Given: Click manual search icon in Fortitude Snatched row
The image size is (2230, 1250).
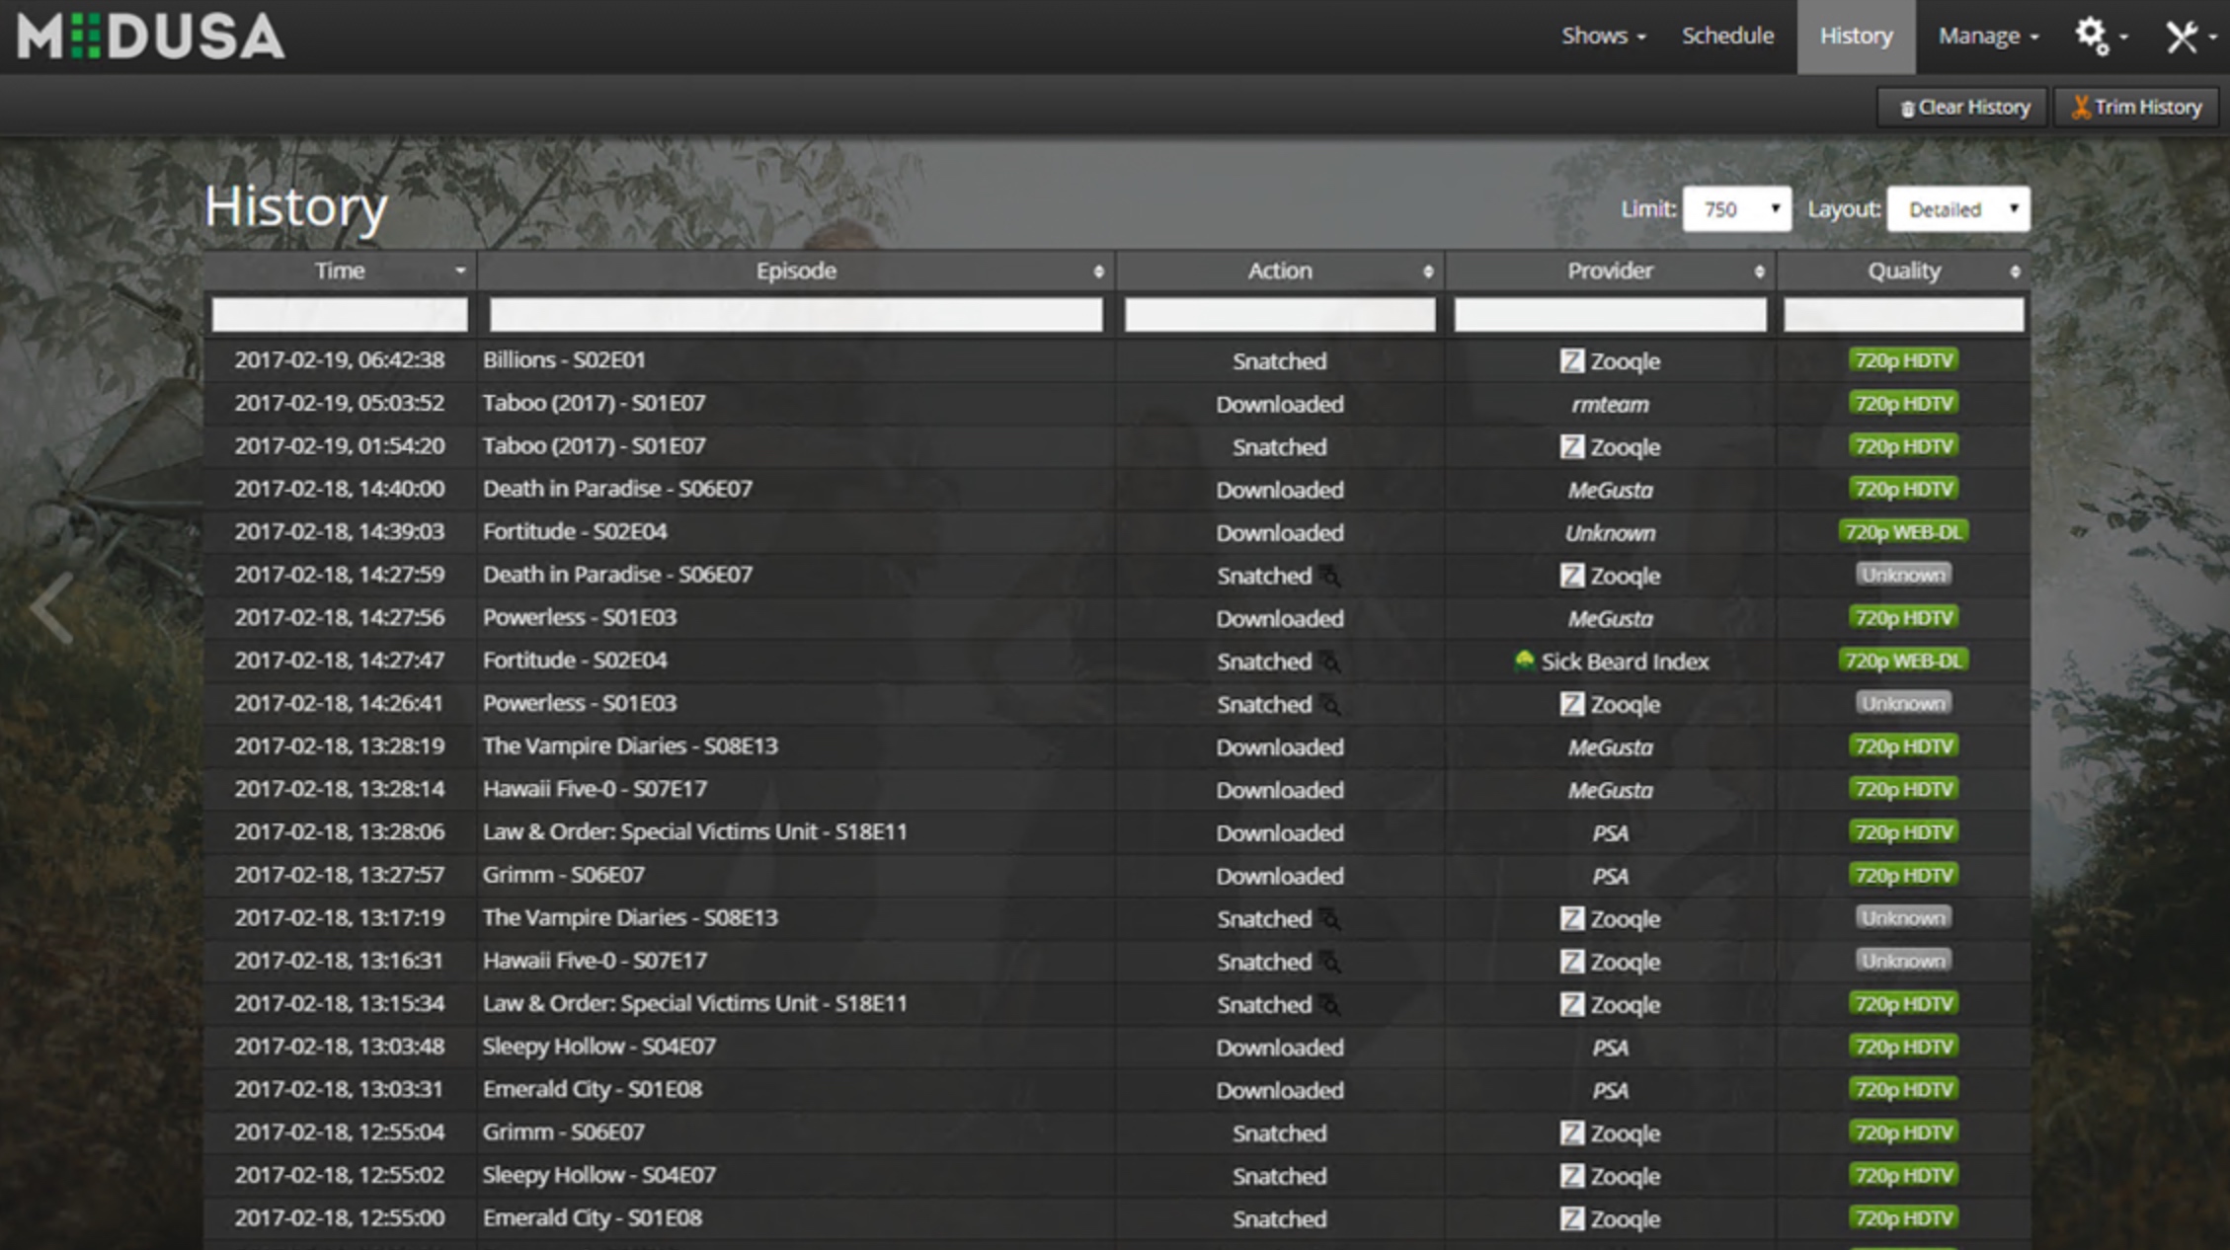Looking at the screenshot, I should tap(1330, 662).
